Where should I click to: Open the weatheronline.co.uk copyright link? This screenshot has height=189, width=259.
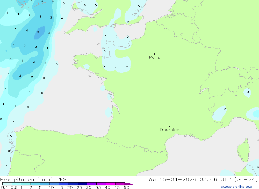[237, 187]
